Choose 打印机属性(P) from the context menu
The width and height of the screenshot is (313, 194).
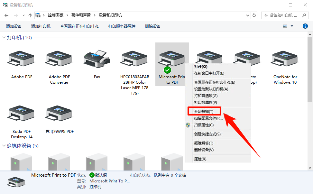click(x=206, y=102)
